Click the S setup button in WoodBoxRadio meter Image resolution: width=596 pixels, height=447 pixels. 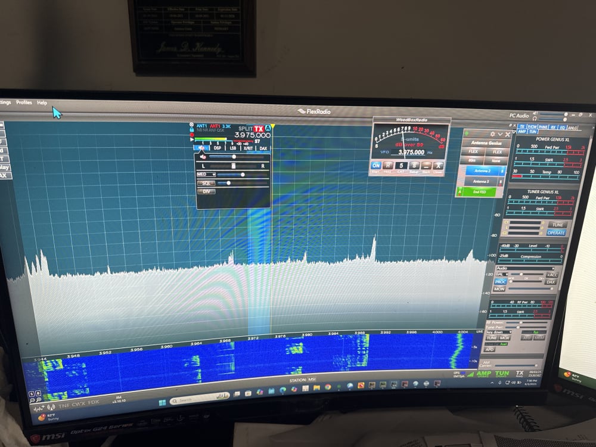[x=414, y=165]
